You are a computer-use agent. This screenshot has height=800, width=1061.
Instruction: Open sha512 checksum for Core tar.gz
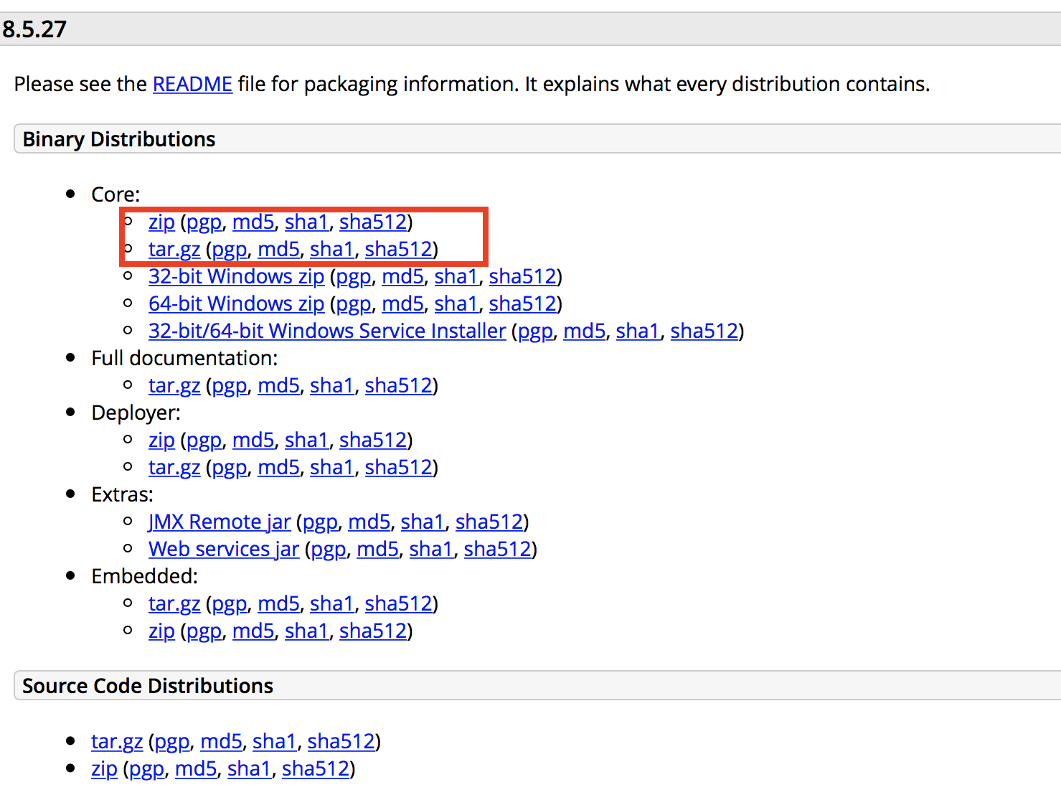pyautogui.click(x=399, y=250)
